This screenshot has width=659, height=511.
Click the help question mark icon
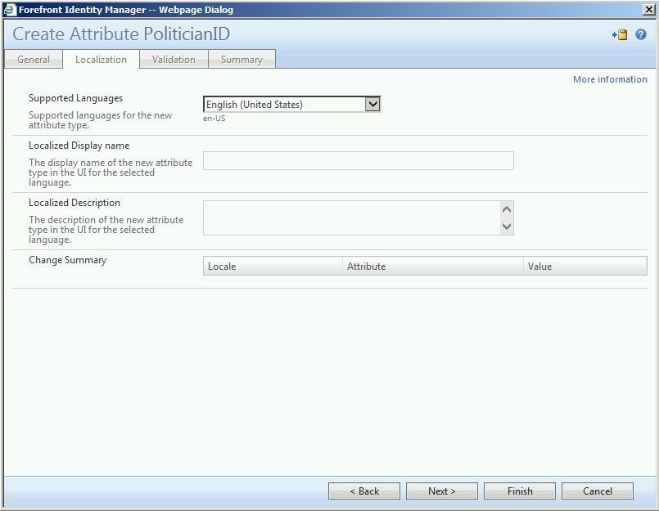point(640,34)
